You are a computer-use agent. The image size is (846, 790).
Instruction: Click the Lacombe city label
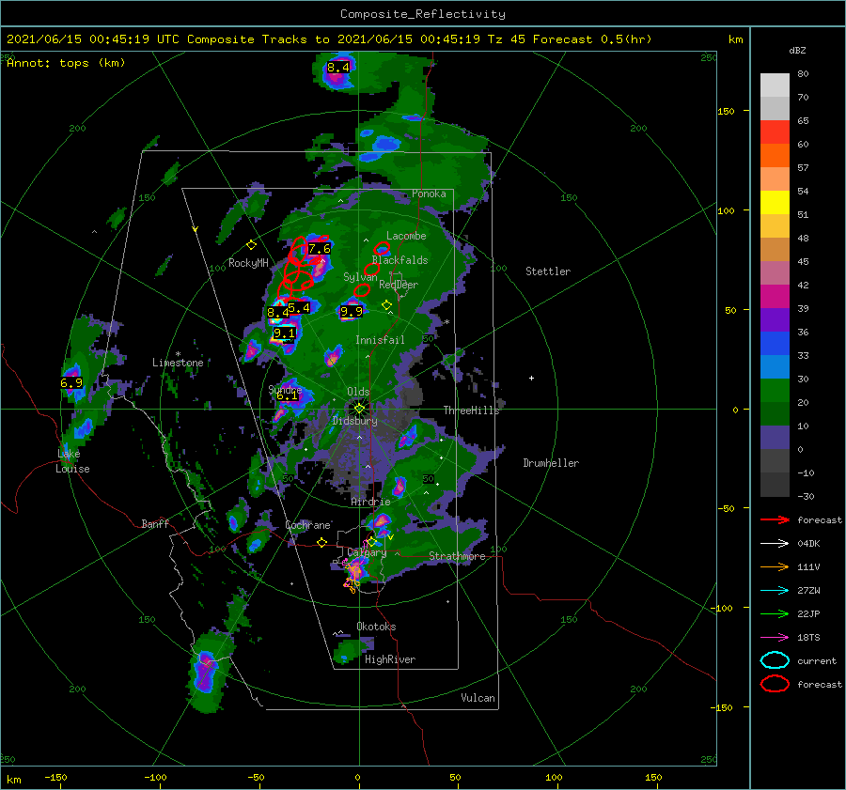click(x=406, y=236)
